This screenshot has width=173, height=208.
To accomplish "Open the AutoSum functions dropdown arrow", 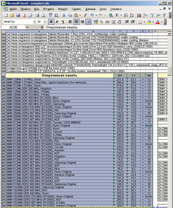I will (x=121, y=15).
